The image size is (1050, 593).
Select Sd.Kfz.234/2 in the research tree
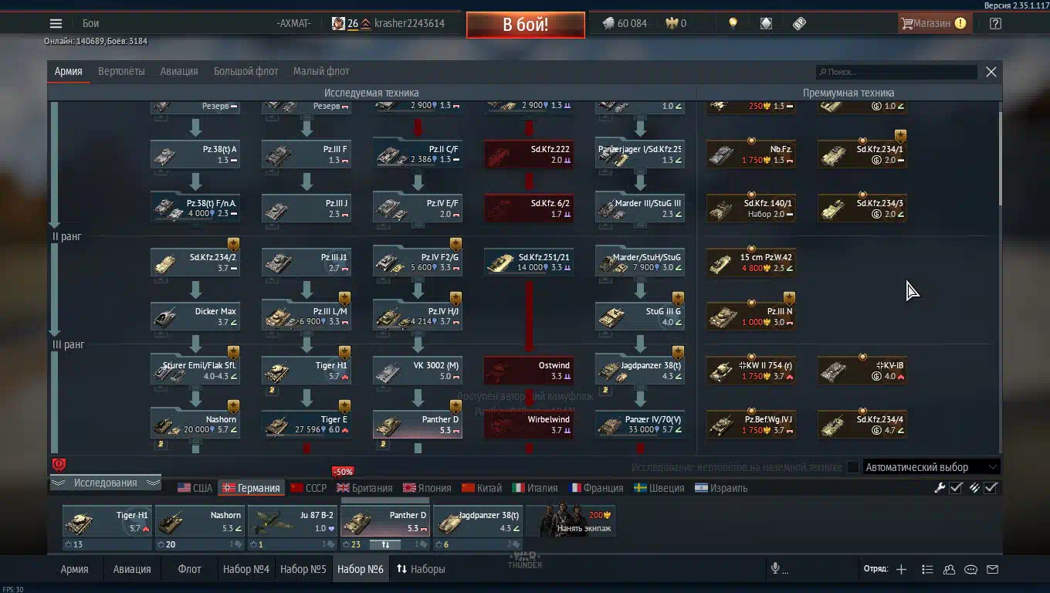[195, 262]
